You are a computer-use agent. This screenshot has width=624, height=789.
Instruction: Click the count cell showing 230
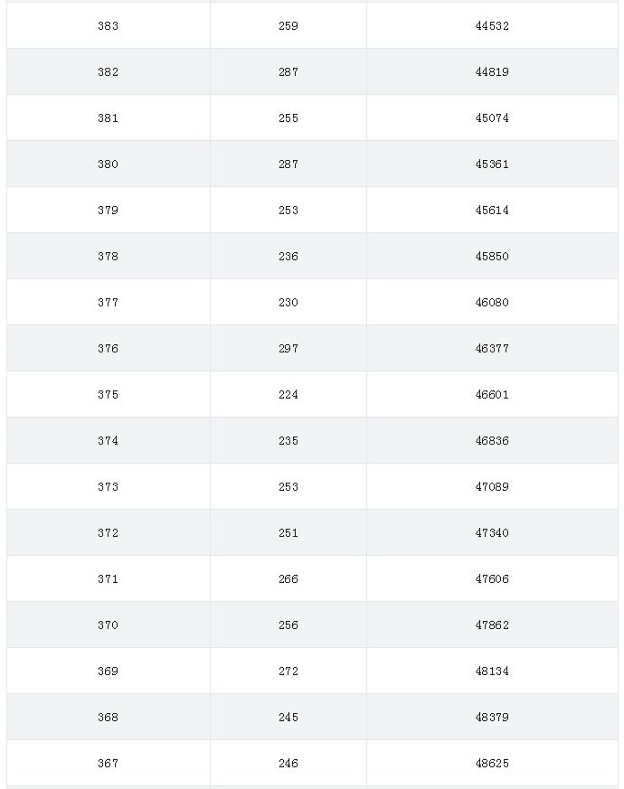288,303
